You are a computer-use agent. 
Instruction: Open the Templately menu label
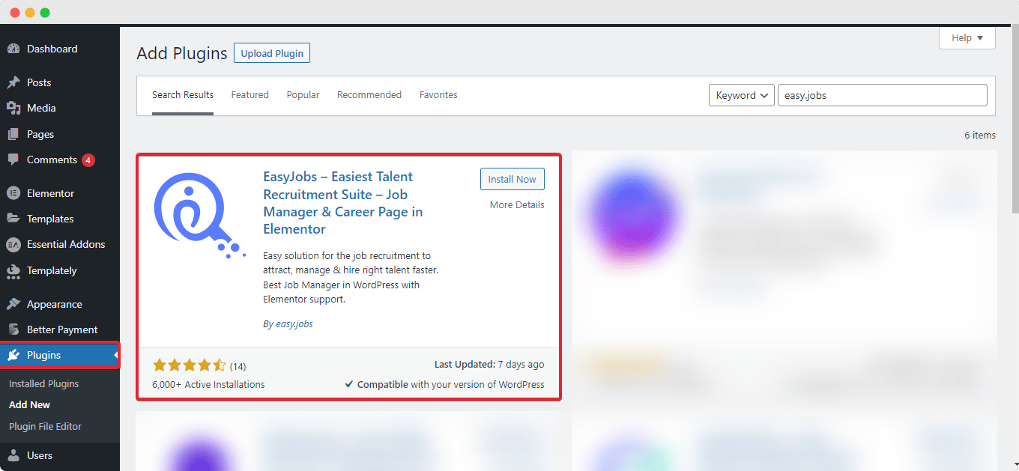[x=52, y=270]
